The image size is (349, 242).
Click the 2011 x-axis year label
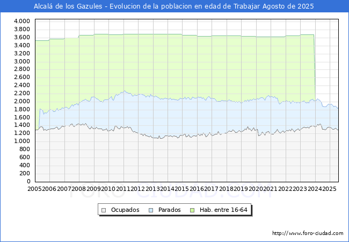(123, 189)
